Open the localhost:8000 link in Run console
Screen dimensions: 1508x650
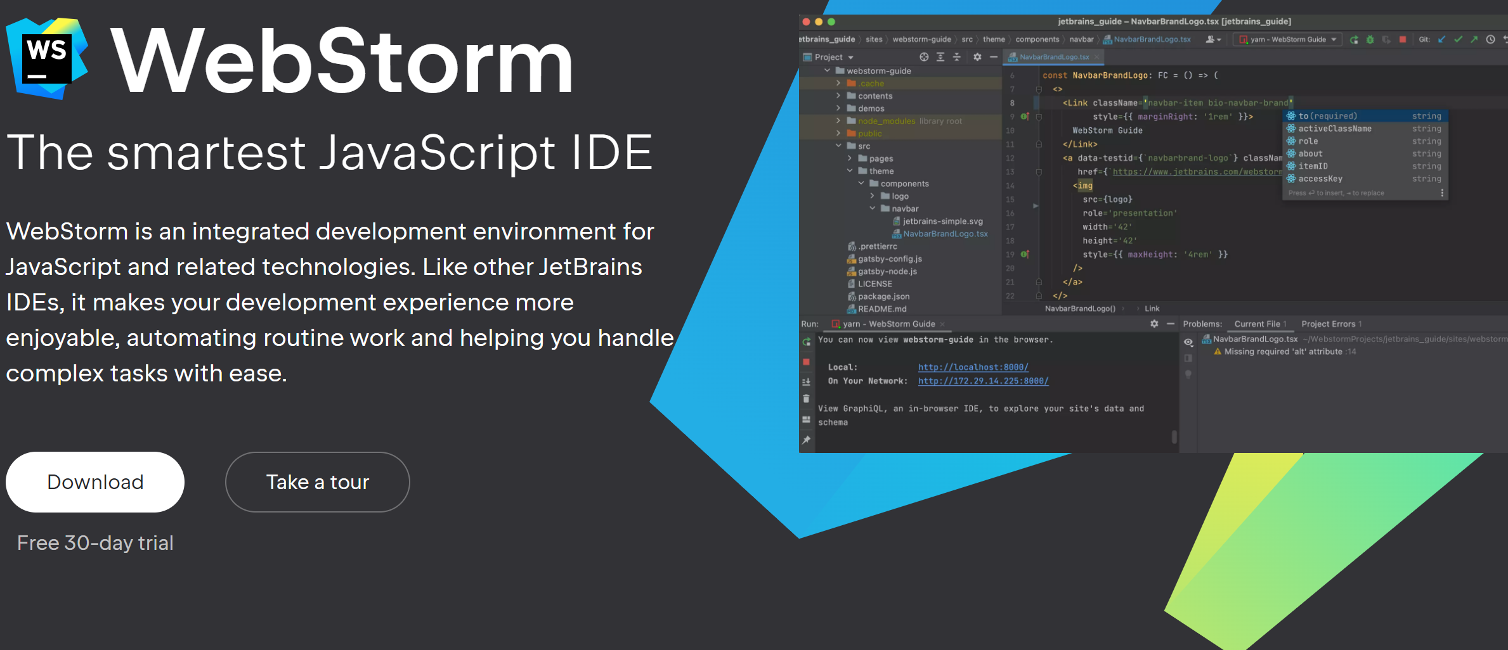coord(973,367)
